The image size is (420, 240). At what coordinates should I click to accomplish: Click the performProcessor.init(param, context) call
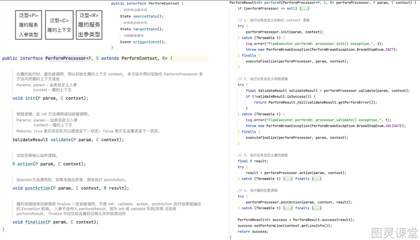coord(285,32)
